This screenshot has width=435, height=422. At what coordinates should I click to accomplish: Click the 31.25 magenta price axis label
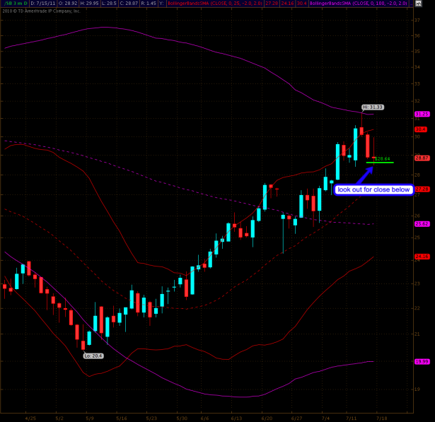[422, 114]
